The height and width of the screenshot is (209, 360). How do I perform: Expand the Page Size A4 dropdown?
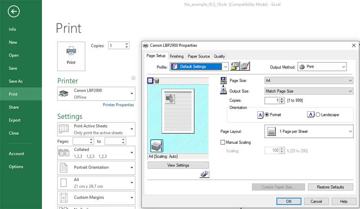coord(309,81)
